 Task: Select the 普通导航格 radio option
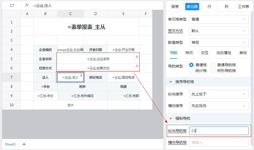point(213,65)
